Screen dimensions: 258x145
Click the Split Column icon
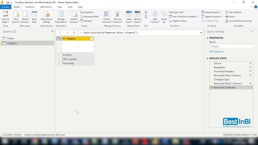click(155, 14)
